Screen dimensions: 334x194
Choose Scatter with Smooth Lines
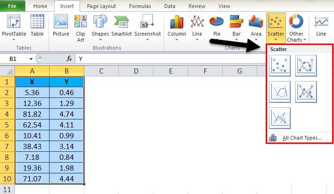pyautogui.click(x=280, y=92)
